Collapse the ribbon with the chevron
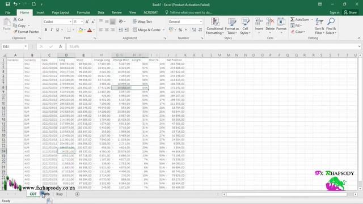Image resolution: width=363 pixels, height=204 pixels. (359, 38)
